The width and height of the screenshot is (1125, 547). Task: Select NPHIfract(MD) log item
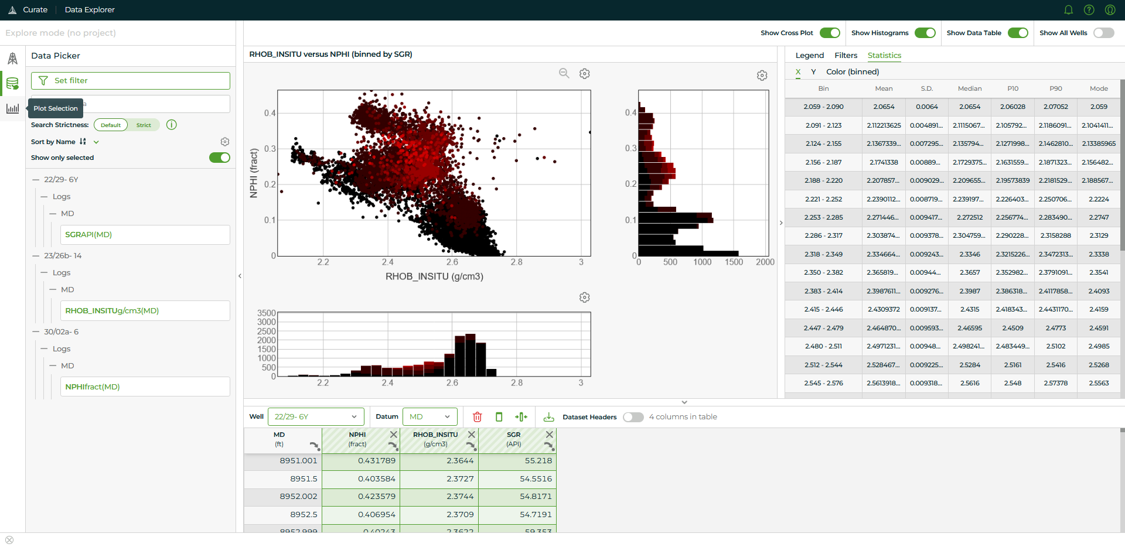pyautogui.click(x=145, y=387)
